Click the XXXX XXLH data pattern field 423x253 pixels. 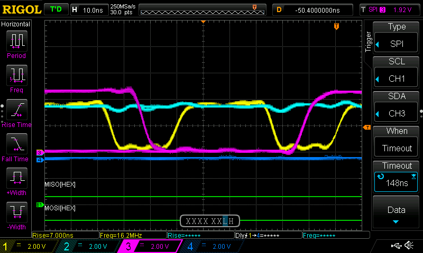coord(210,221)
